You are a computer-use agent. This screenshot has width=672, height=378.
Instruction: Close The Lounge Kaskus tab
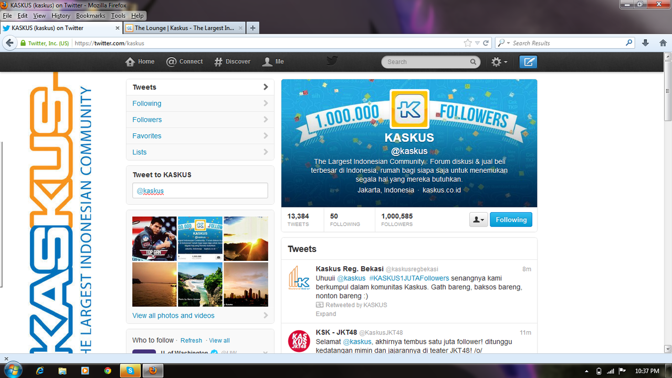241,28
